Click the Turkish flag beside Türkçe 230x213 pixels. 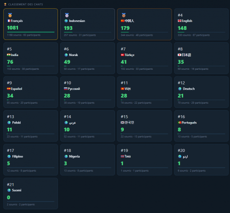[x=122, y=55]
